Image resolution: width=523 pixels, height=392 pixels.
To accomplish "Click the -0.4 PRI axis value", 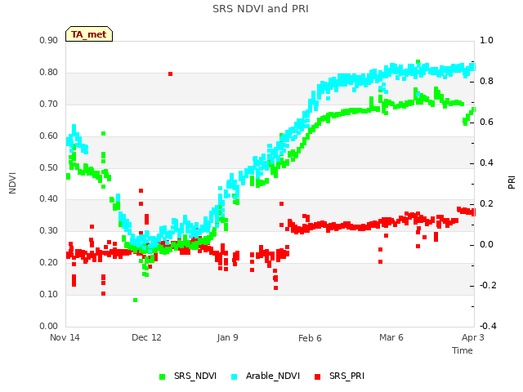I will pos(488,326).
